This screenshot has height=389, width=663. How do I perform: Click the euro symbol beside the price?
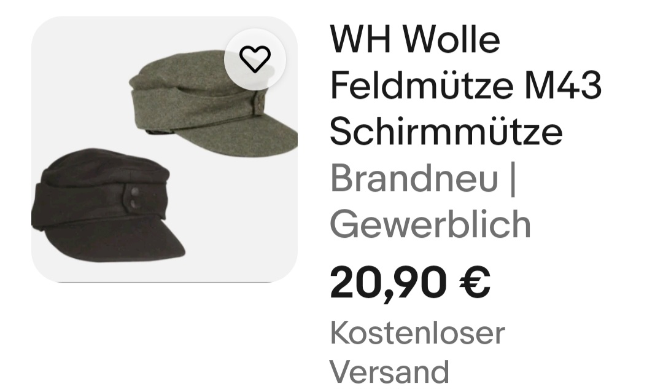pos(475,282)
